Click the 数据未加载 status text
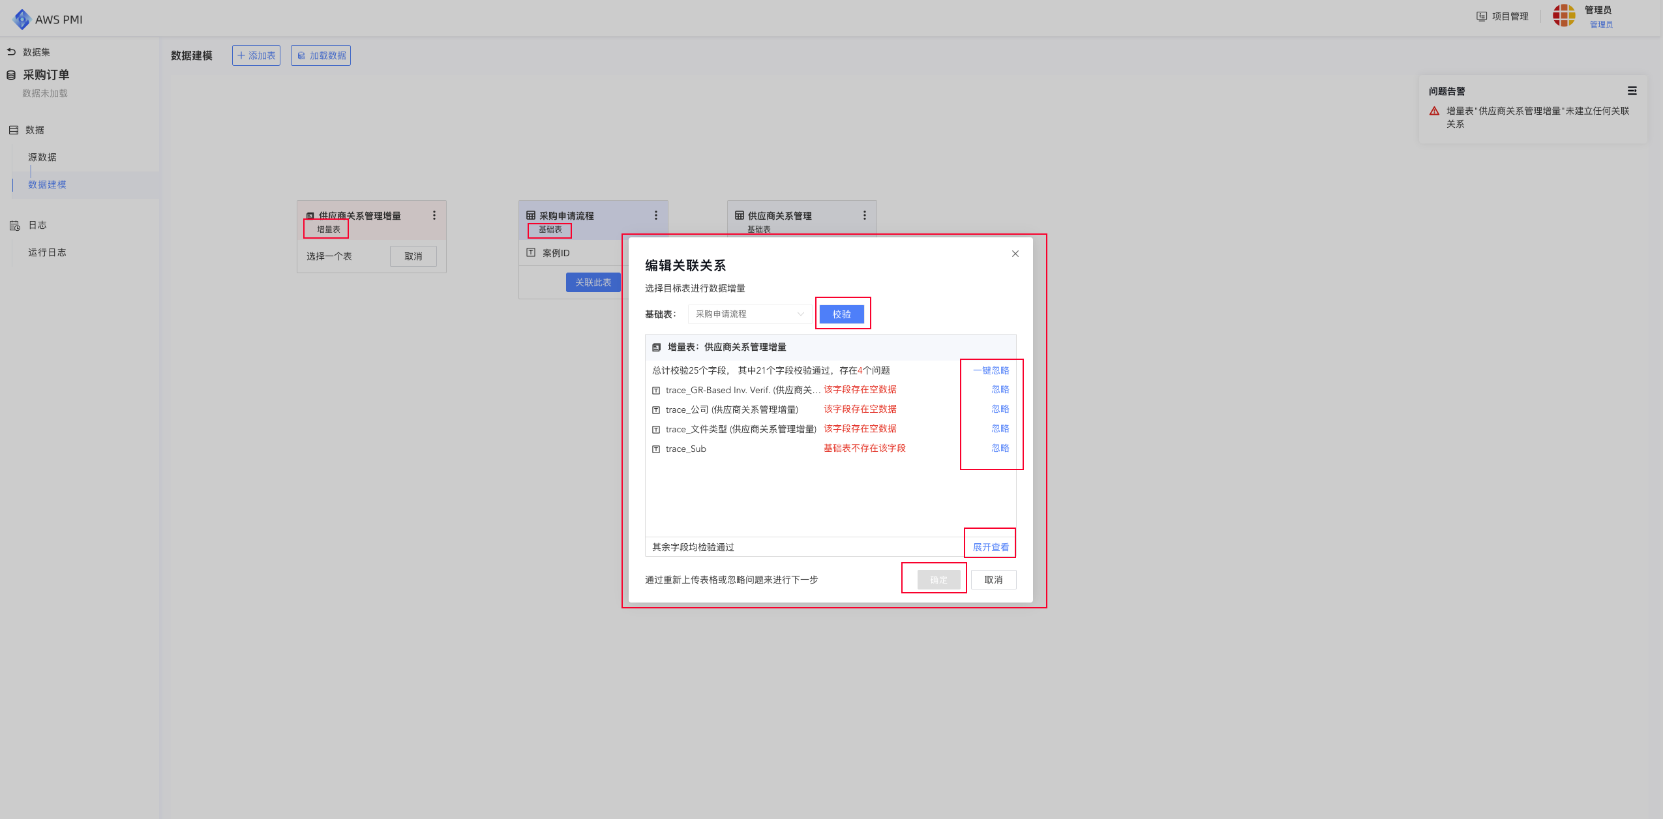The height and width of the screenshot is (819, 1663). pyautogui.click(x=45, y=93)
